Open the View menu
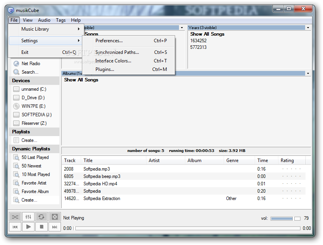 click(28, 20)
